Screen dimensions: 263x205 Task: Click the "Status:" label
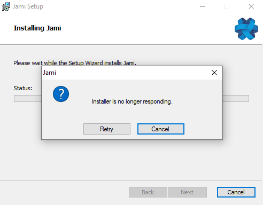pos(23,88)
